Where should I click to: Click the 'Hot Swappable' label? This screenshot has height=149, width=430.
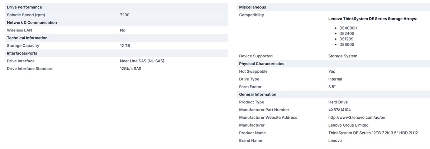tap(253, 71)
